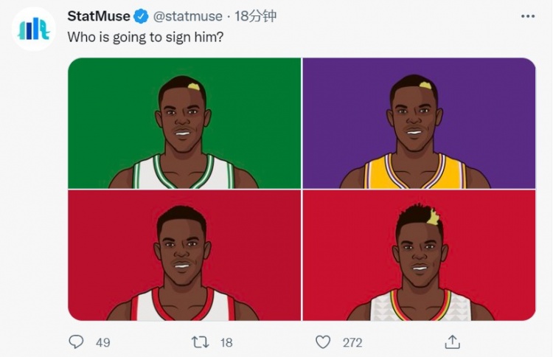
Task: Like the tweet with heart icon
Action: [x=323, y=342]
